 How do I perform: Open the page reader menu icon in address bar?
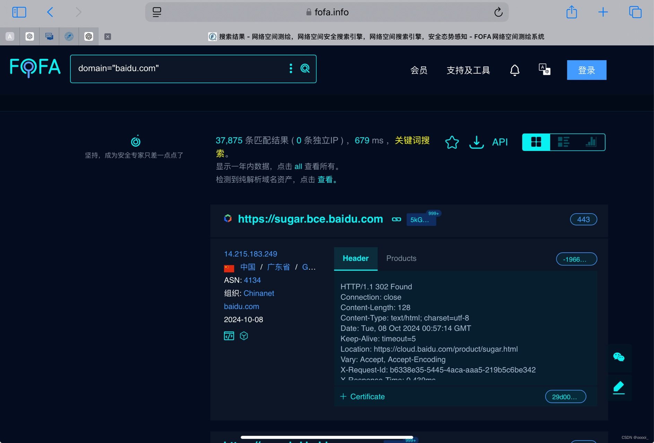pos(157,12)
